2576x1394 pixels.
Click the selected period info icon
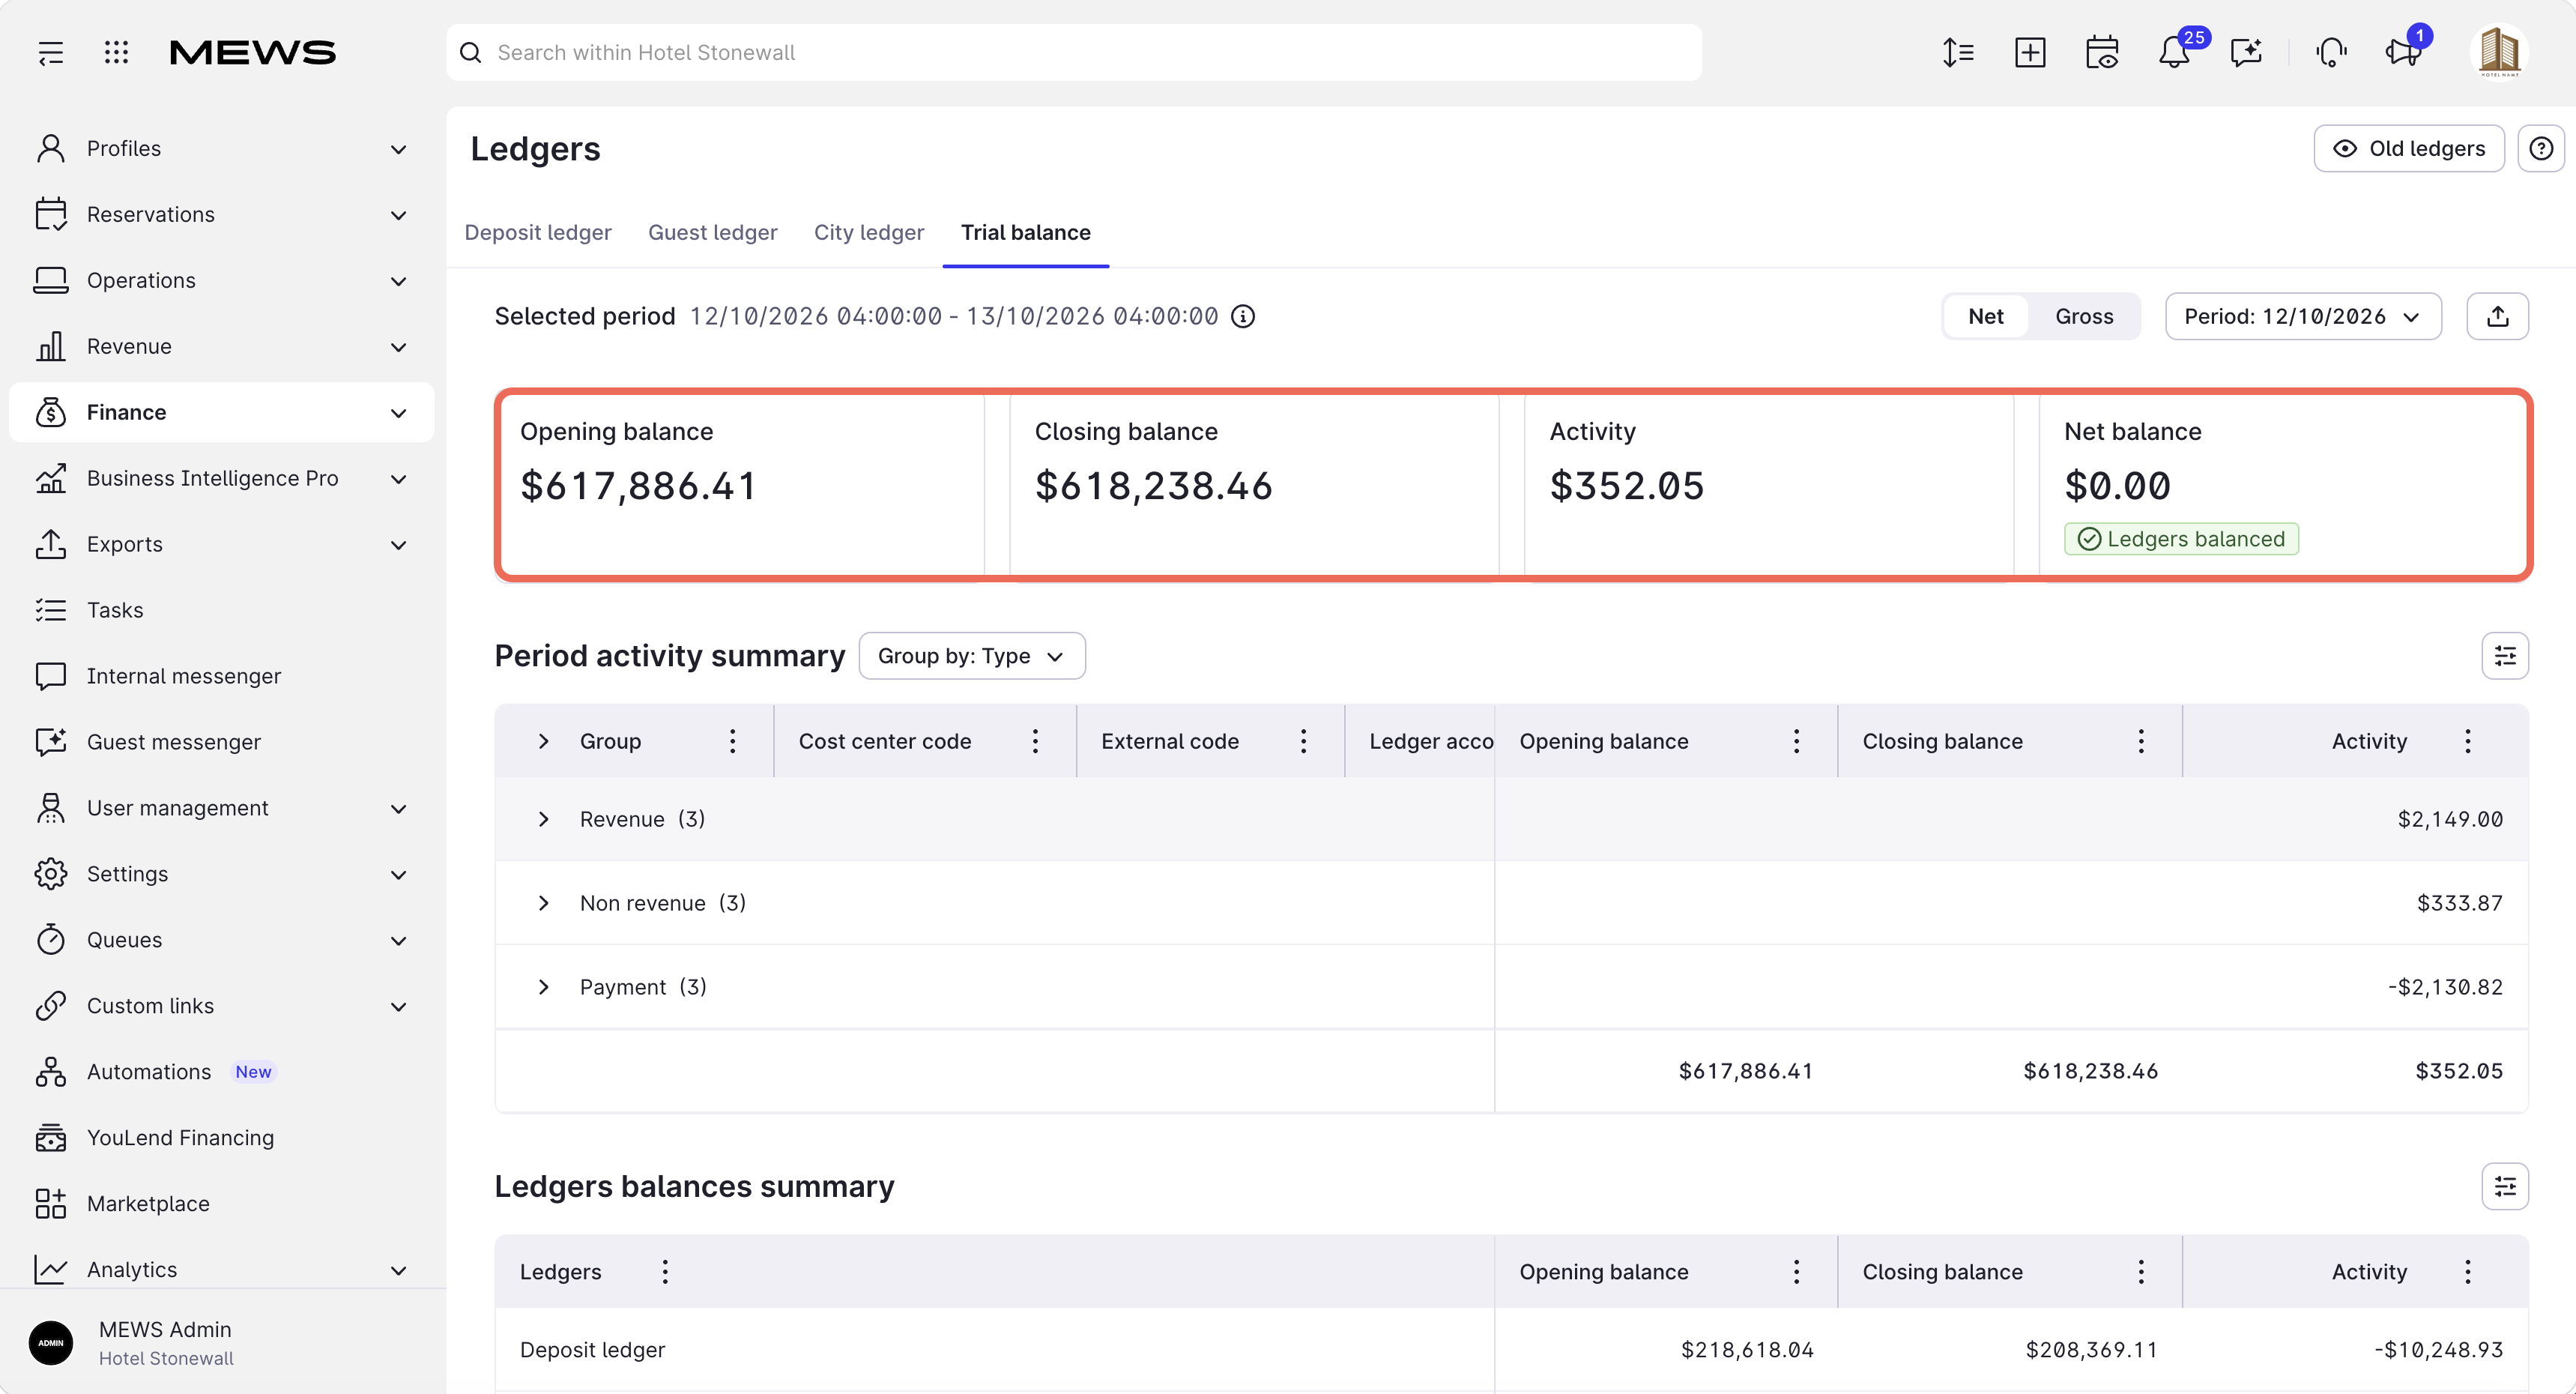click(x=1243, y=317)
